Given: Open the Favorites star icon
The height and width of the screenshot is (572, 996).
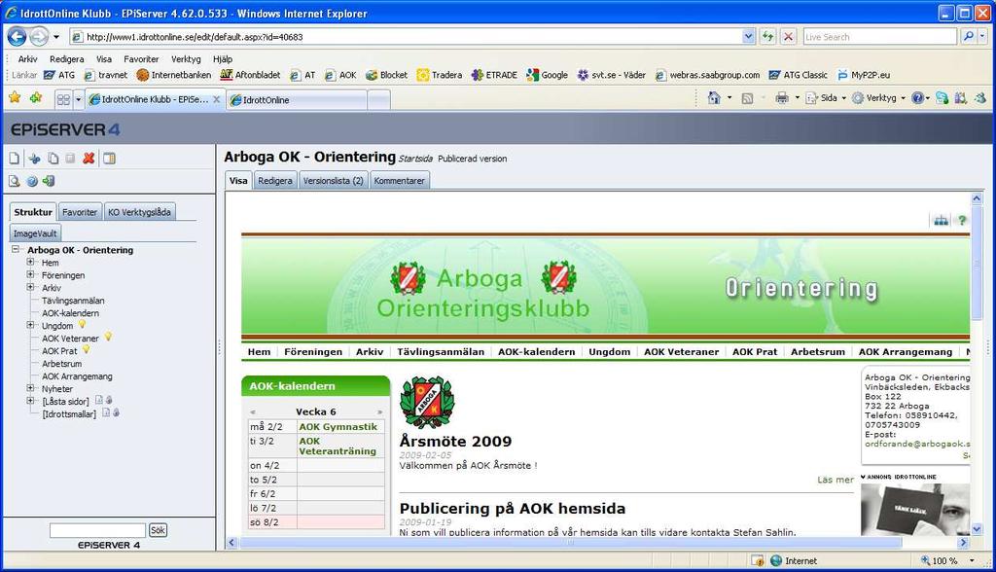Looking at the screenshot, I should point(15,98).
